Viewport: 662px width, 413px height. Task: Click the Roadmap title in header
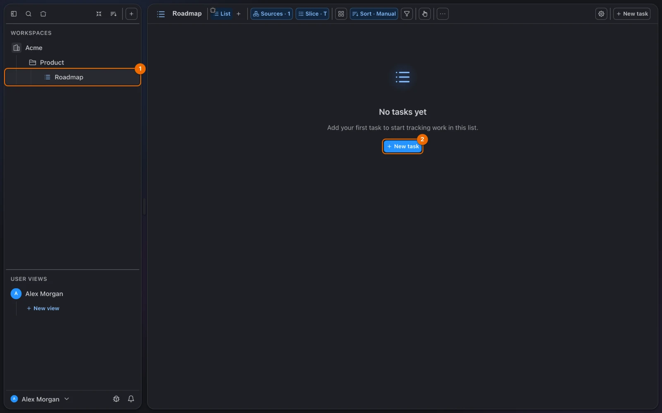(187, 14)
